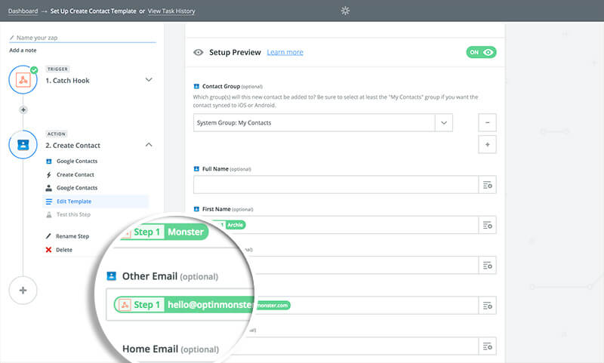Click the TRIGGER label badge
The height and width of the screenshot is (363, 604).
57,69
